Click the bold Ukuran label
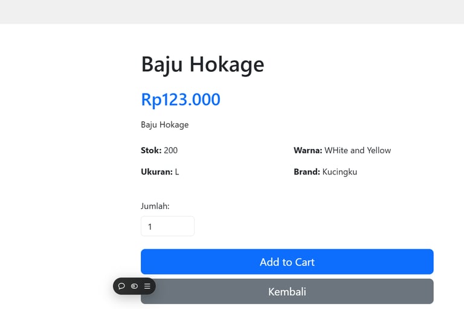Screen dimensions: 464x309 156,172
